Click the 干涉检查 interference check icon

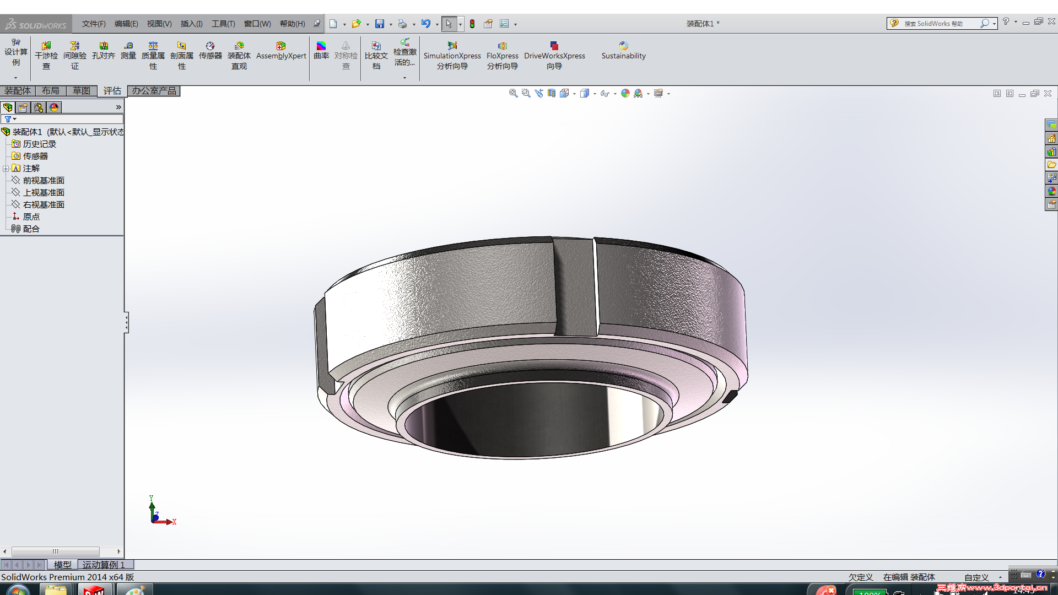click(x=46, y=46)
